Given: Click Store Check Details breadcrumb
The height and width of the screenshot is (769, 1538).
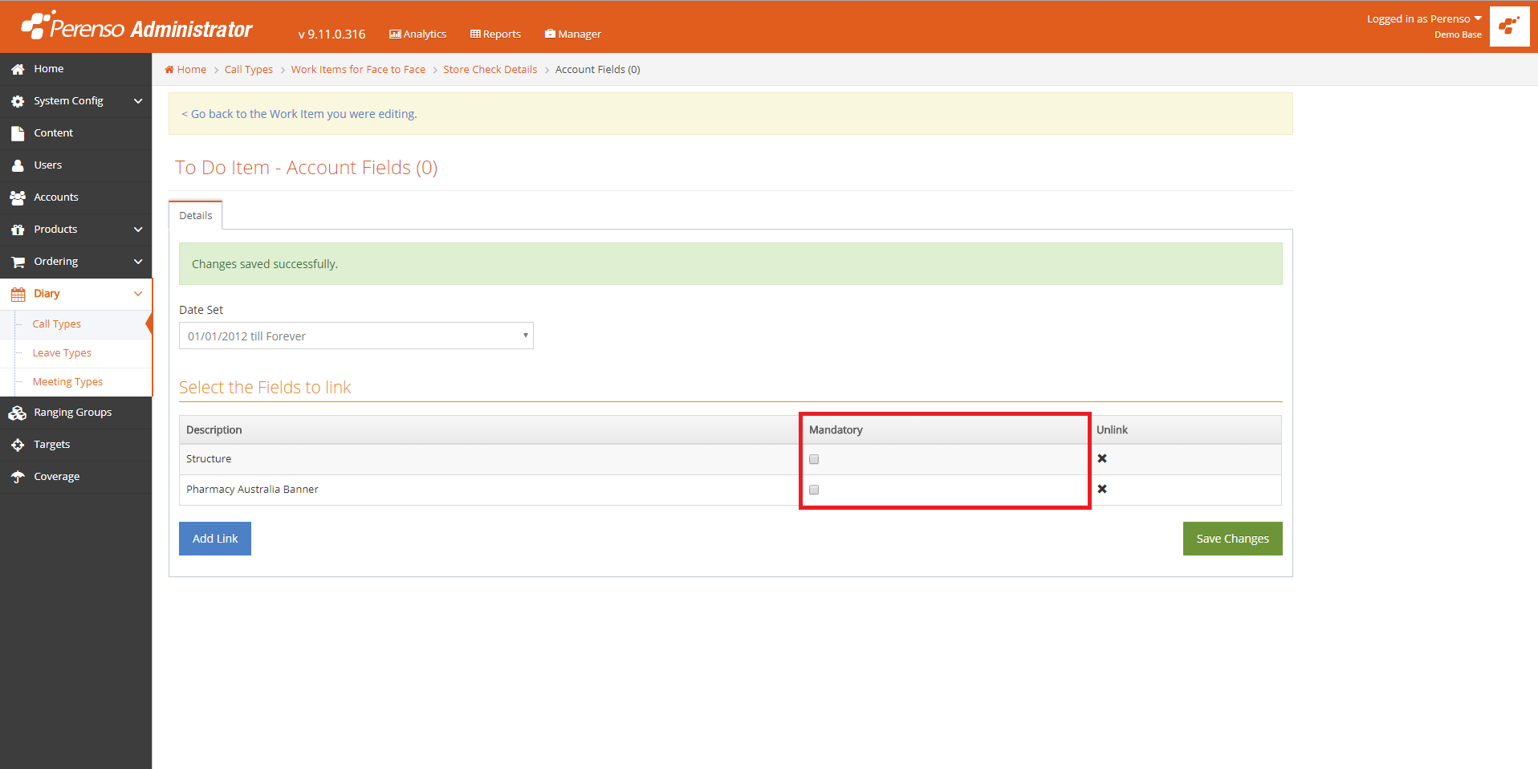Looking at the screenshot, I should pyautogui.click(x=490, y=70).
